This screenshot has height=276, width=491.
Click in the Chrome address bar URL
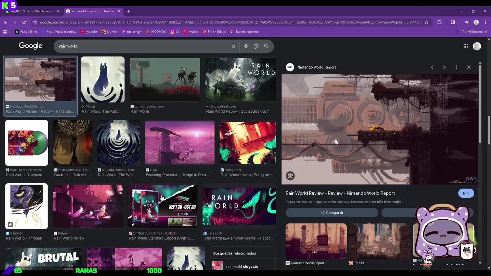click(230, 22)
